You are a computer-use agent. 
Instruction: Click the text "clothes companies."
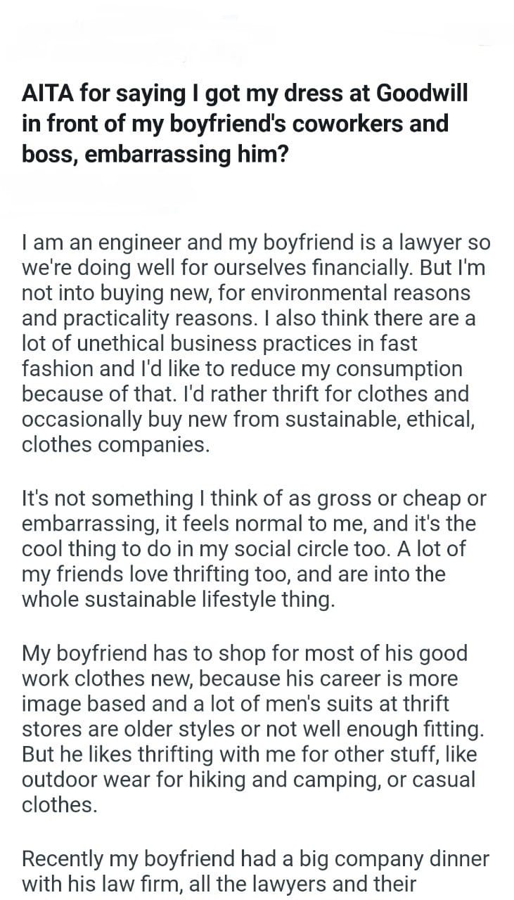(x=116, y=445)
